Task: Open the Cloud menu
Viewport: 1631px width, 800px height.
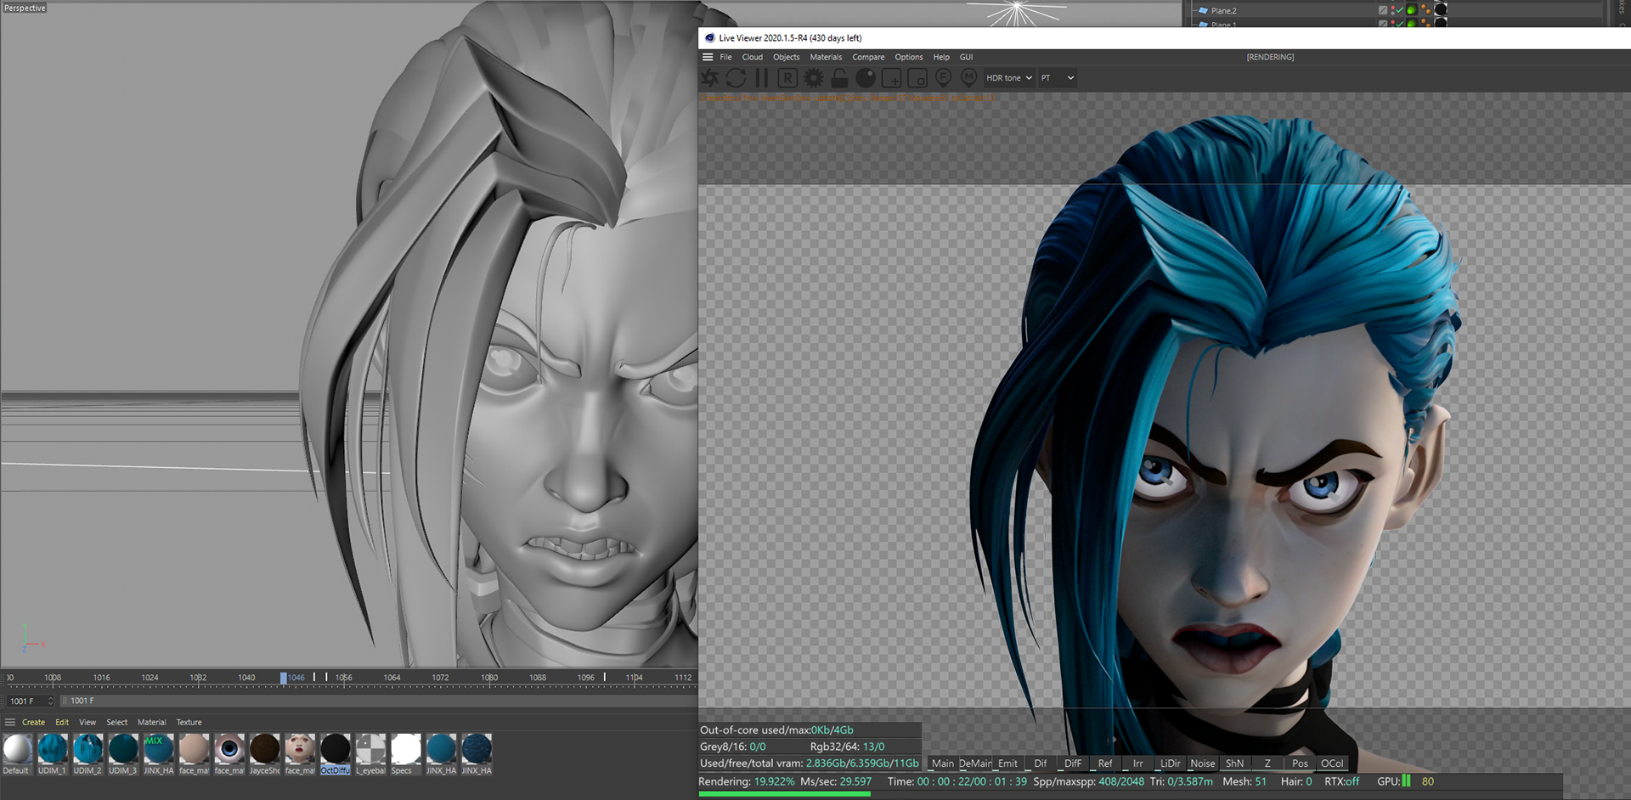Action: tap(752, 57)
